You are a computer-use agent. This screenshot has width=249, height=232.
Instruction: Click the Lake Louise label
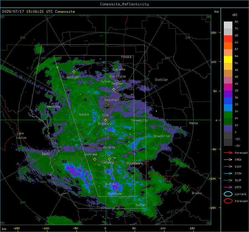pos(21,135)
